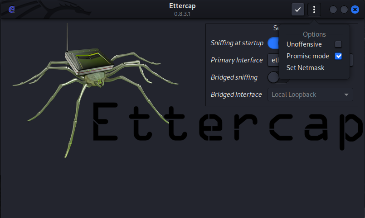Click the Unoffensive menu label
The image size is (365, 218).
pyautogui.click(x=304, y=44)
